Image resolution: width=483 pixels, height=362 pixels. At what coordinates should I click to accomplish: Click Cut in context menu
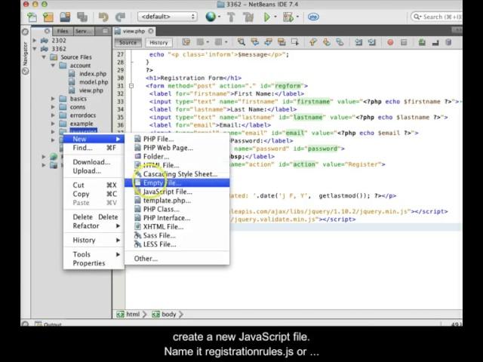pyautogui.click(x=94, y=185)
